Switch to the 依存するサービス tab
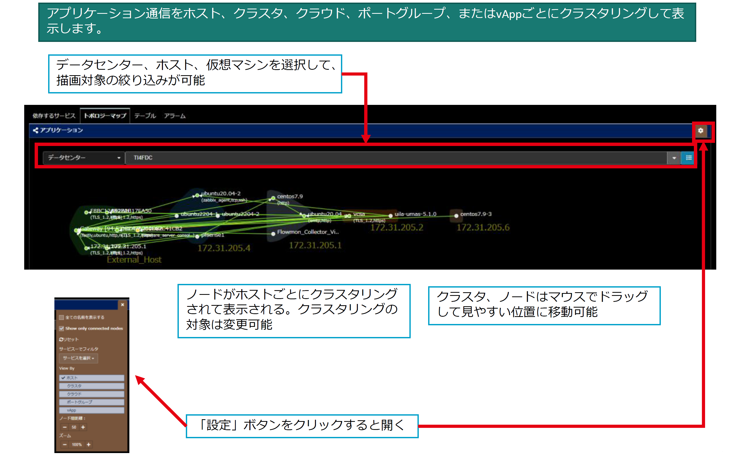The image size is (735, 458). (54, 116)
